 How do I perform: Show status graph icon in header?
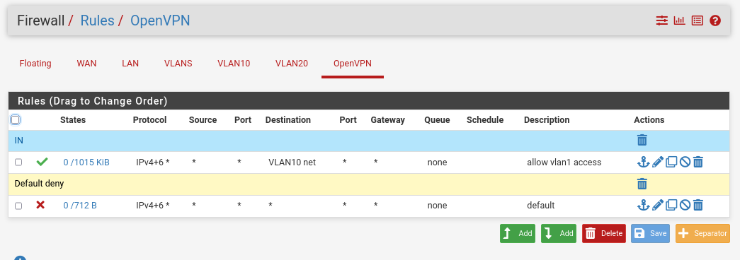click(x=679, y=20)
